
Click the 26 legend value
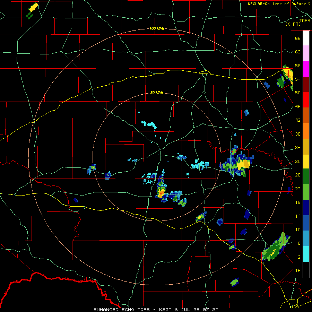(x=298, y=175)
